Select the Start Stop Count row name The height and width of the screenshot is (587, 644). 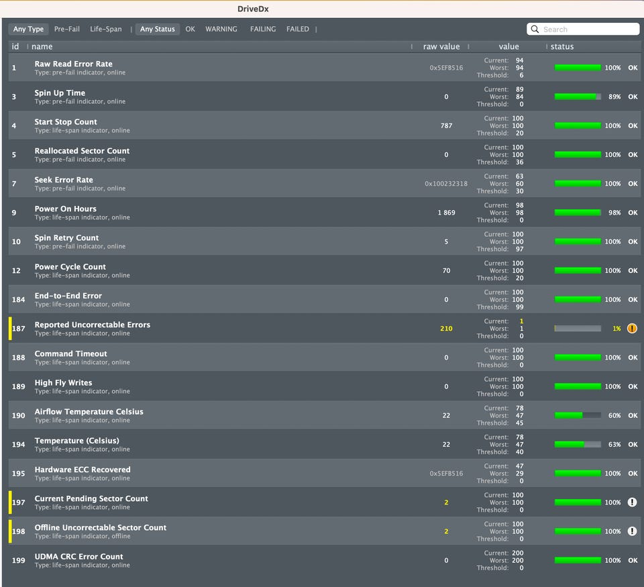tap(66, 121)
